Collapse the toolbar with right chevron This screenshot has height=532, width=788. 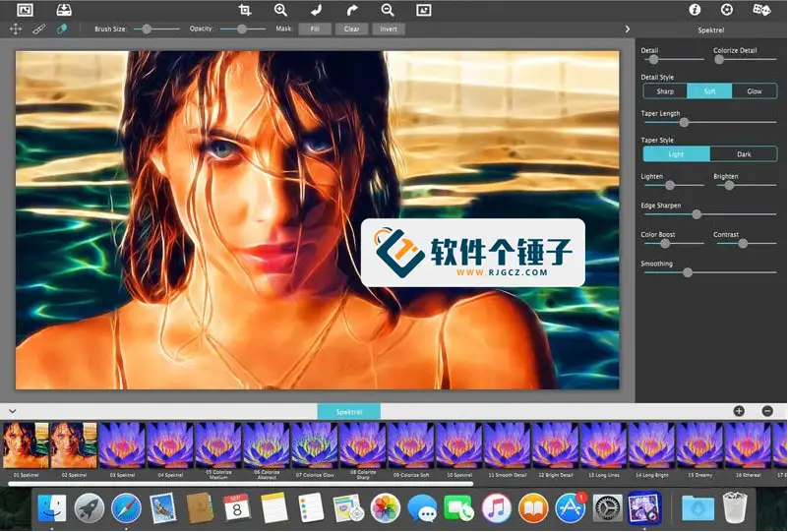[x=628, y=30]
